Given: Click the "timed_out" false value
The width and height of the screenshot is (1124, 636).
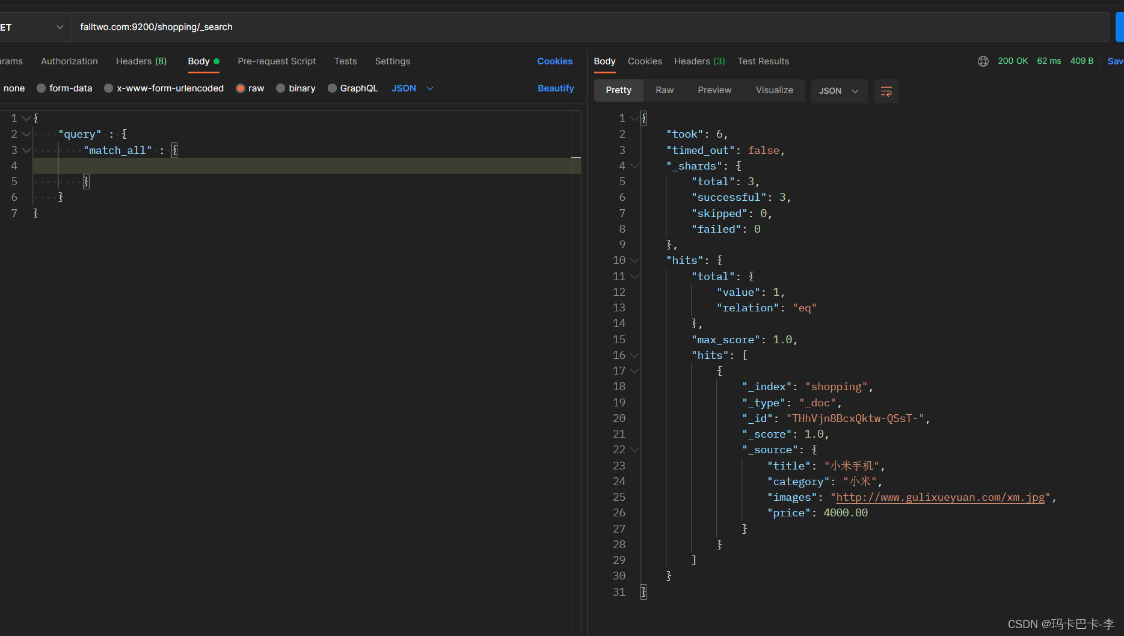Looking at the screenshot, I should (x=764, y=150).
